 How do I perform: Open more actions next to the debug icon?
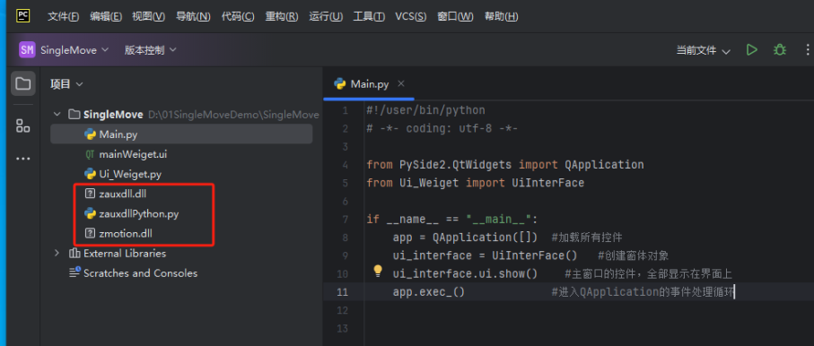point(808,50)
